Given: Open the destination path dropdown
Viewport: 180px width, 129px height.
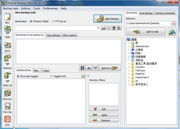Looking at the screenshot, I should click(x=98, y=28).
